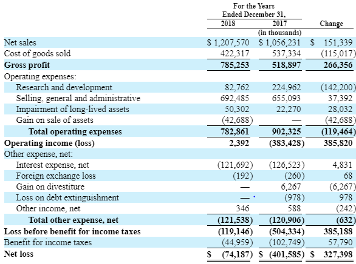Click the 2017 SG&A value 655,093
This screenshot has height=264, width=356.
click(x=286, y=99)
